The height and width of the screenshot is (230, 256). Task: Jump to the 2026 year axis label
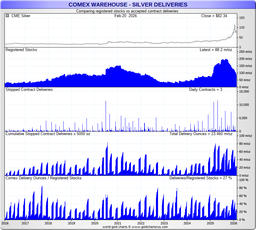pyautogui.click(x=233, y=223)
